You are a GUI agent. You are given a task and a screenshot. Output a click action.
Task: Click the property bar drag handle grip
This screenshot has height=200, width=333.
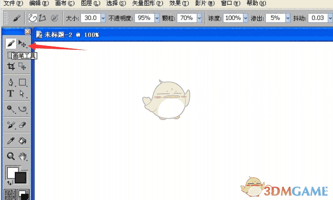point(6,18)
